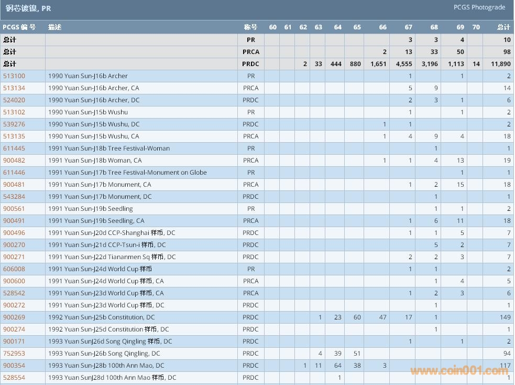515x385 pixels.
Task: Open PCGS number 513100 link
Action: (14, 76)
